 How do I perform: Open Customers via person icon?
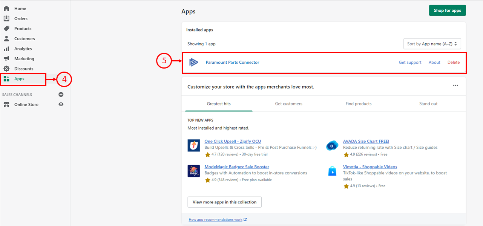(6, 39)
